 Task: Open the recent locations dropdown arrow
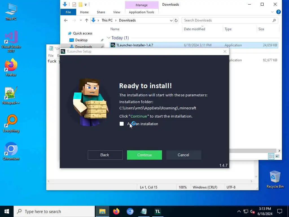(81, 20)
